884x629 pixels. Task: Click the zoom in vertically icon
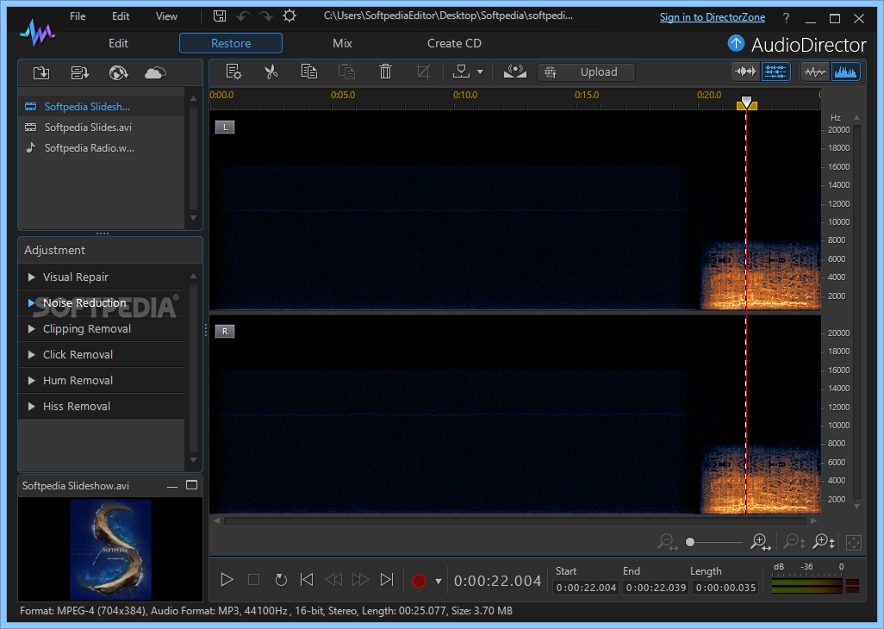coord(824,542)
